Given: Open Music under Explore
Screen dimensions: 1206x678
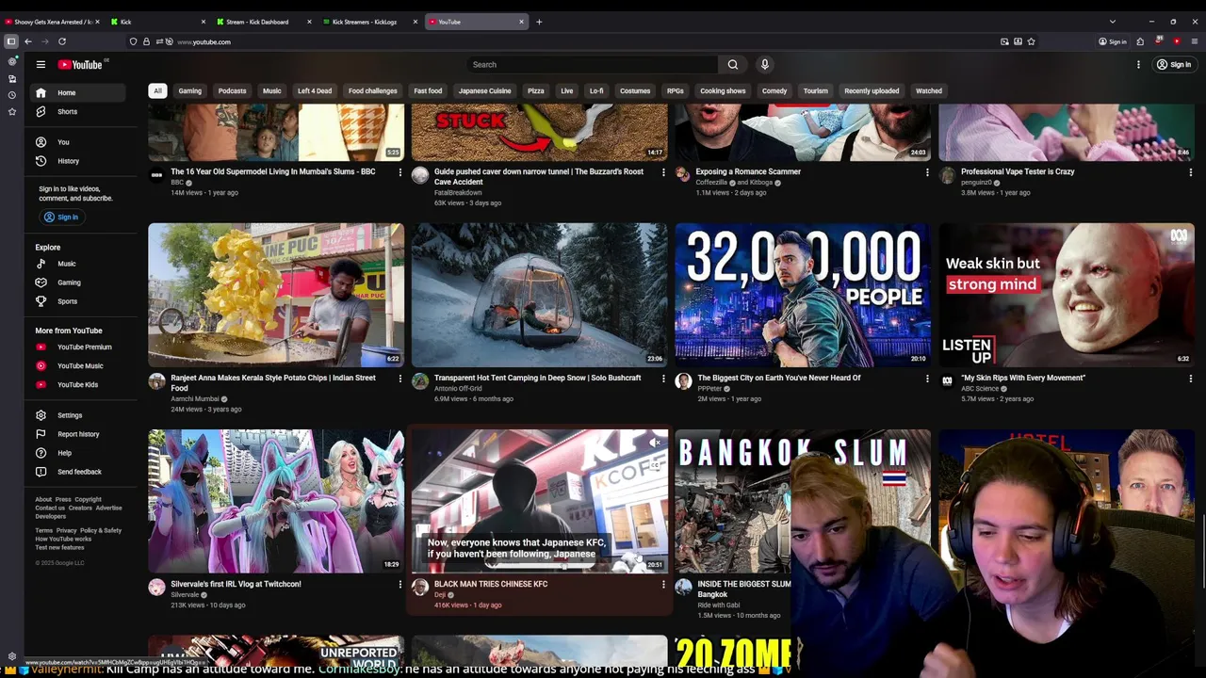Looking at the screenshot, I should 75,264.
